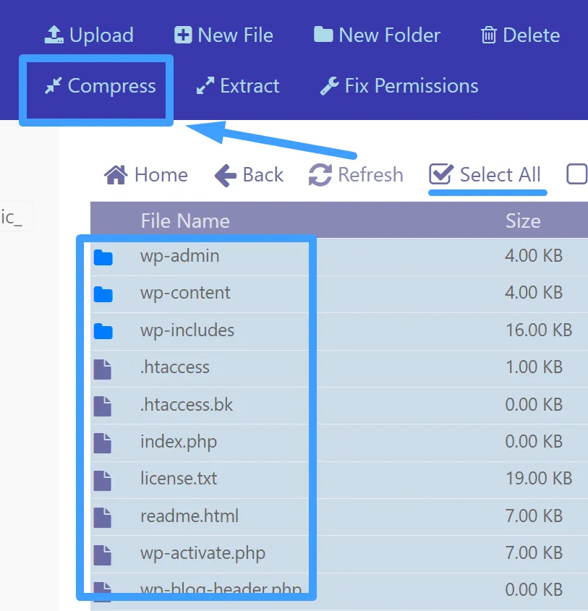
Task: Navigate Back to previous folder
Action: (x=249, y=175)
